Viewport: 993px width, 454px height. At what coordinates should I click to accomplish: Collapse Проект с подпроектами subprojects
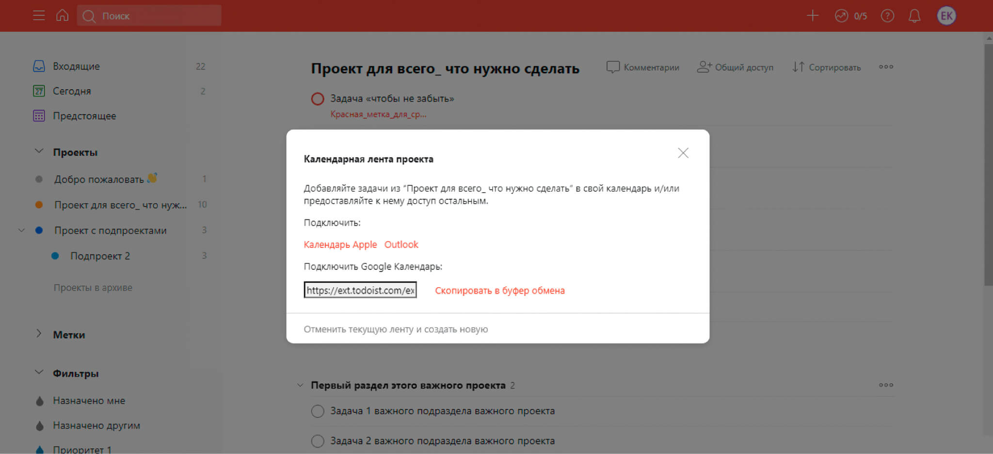point(21,230)
